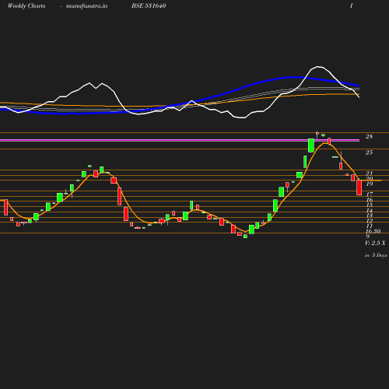The image size is (389, 389).
Task: Select the price level label '25'
Action: [369, 152]
